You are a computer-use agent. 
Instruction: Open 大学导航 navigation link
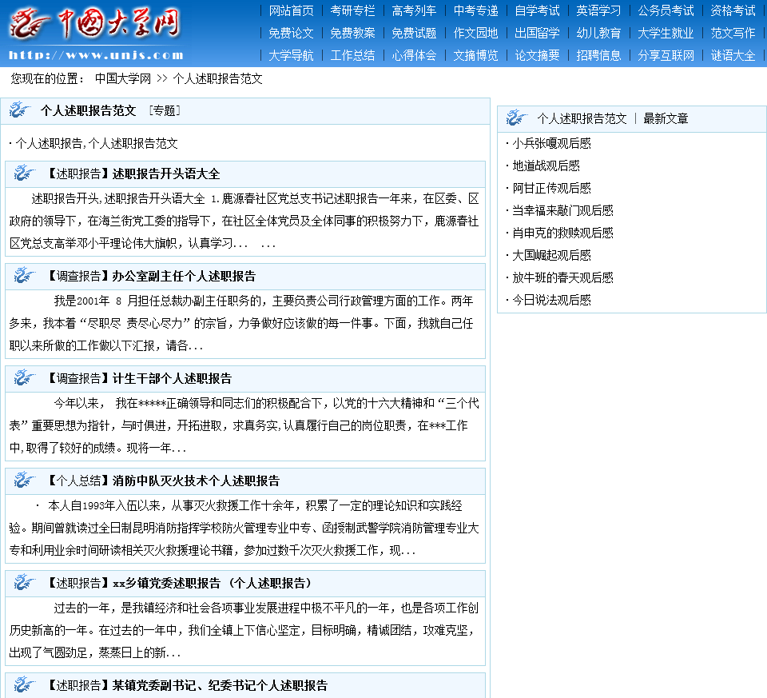[291, 55]
